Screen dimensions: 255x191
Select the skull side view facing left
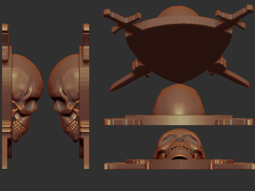(x=69, y=96)
